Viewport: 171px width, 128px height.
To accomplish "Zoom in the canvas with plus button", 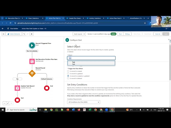I will (x=11, y=103).
